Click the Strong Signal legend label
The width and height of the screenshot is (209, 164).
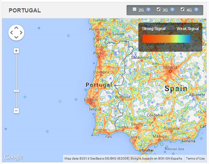(154, 29)
